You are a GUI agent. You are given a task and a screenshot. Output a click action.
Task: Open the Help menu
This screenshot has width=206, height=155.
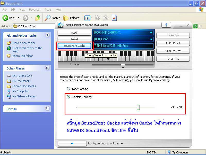(58, 10)
